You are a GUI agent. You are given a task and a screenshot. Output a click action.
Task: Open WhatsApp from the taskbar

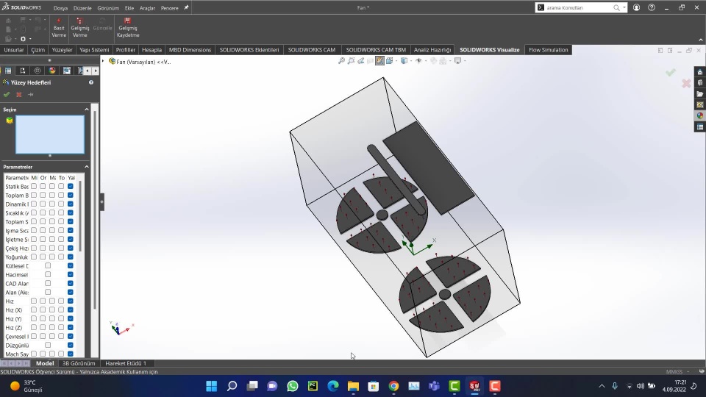[293, 386]
